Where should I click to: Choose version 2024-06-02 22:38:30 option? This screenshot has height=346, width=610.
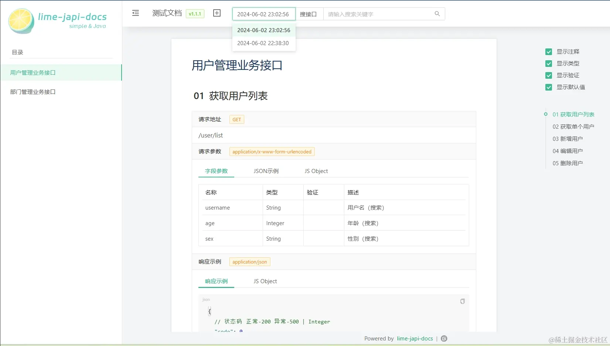click(x=264, y=43)
